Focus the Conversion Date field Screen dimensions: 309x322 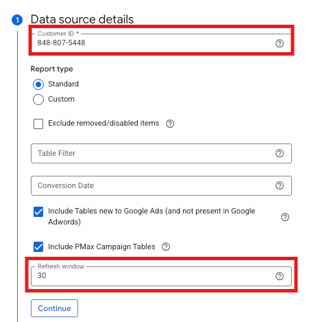(161, 185)
